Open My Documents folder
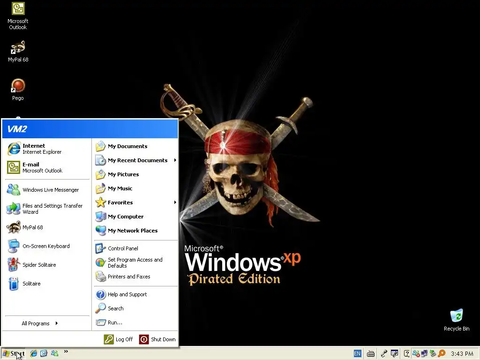This screenshot has height=360, width=480. 135,146
